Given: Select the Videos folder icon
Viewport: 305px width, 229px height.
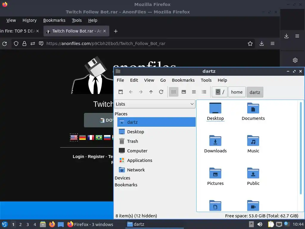Looking at the screenshot, I should [253, 206].
